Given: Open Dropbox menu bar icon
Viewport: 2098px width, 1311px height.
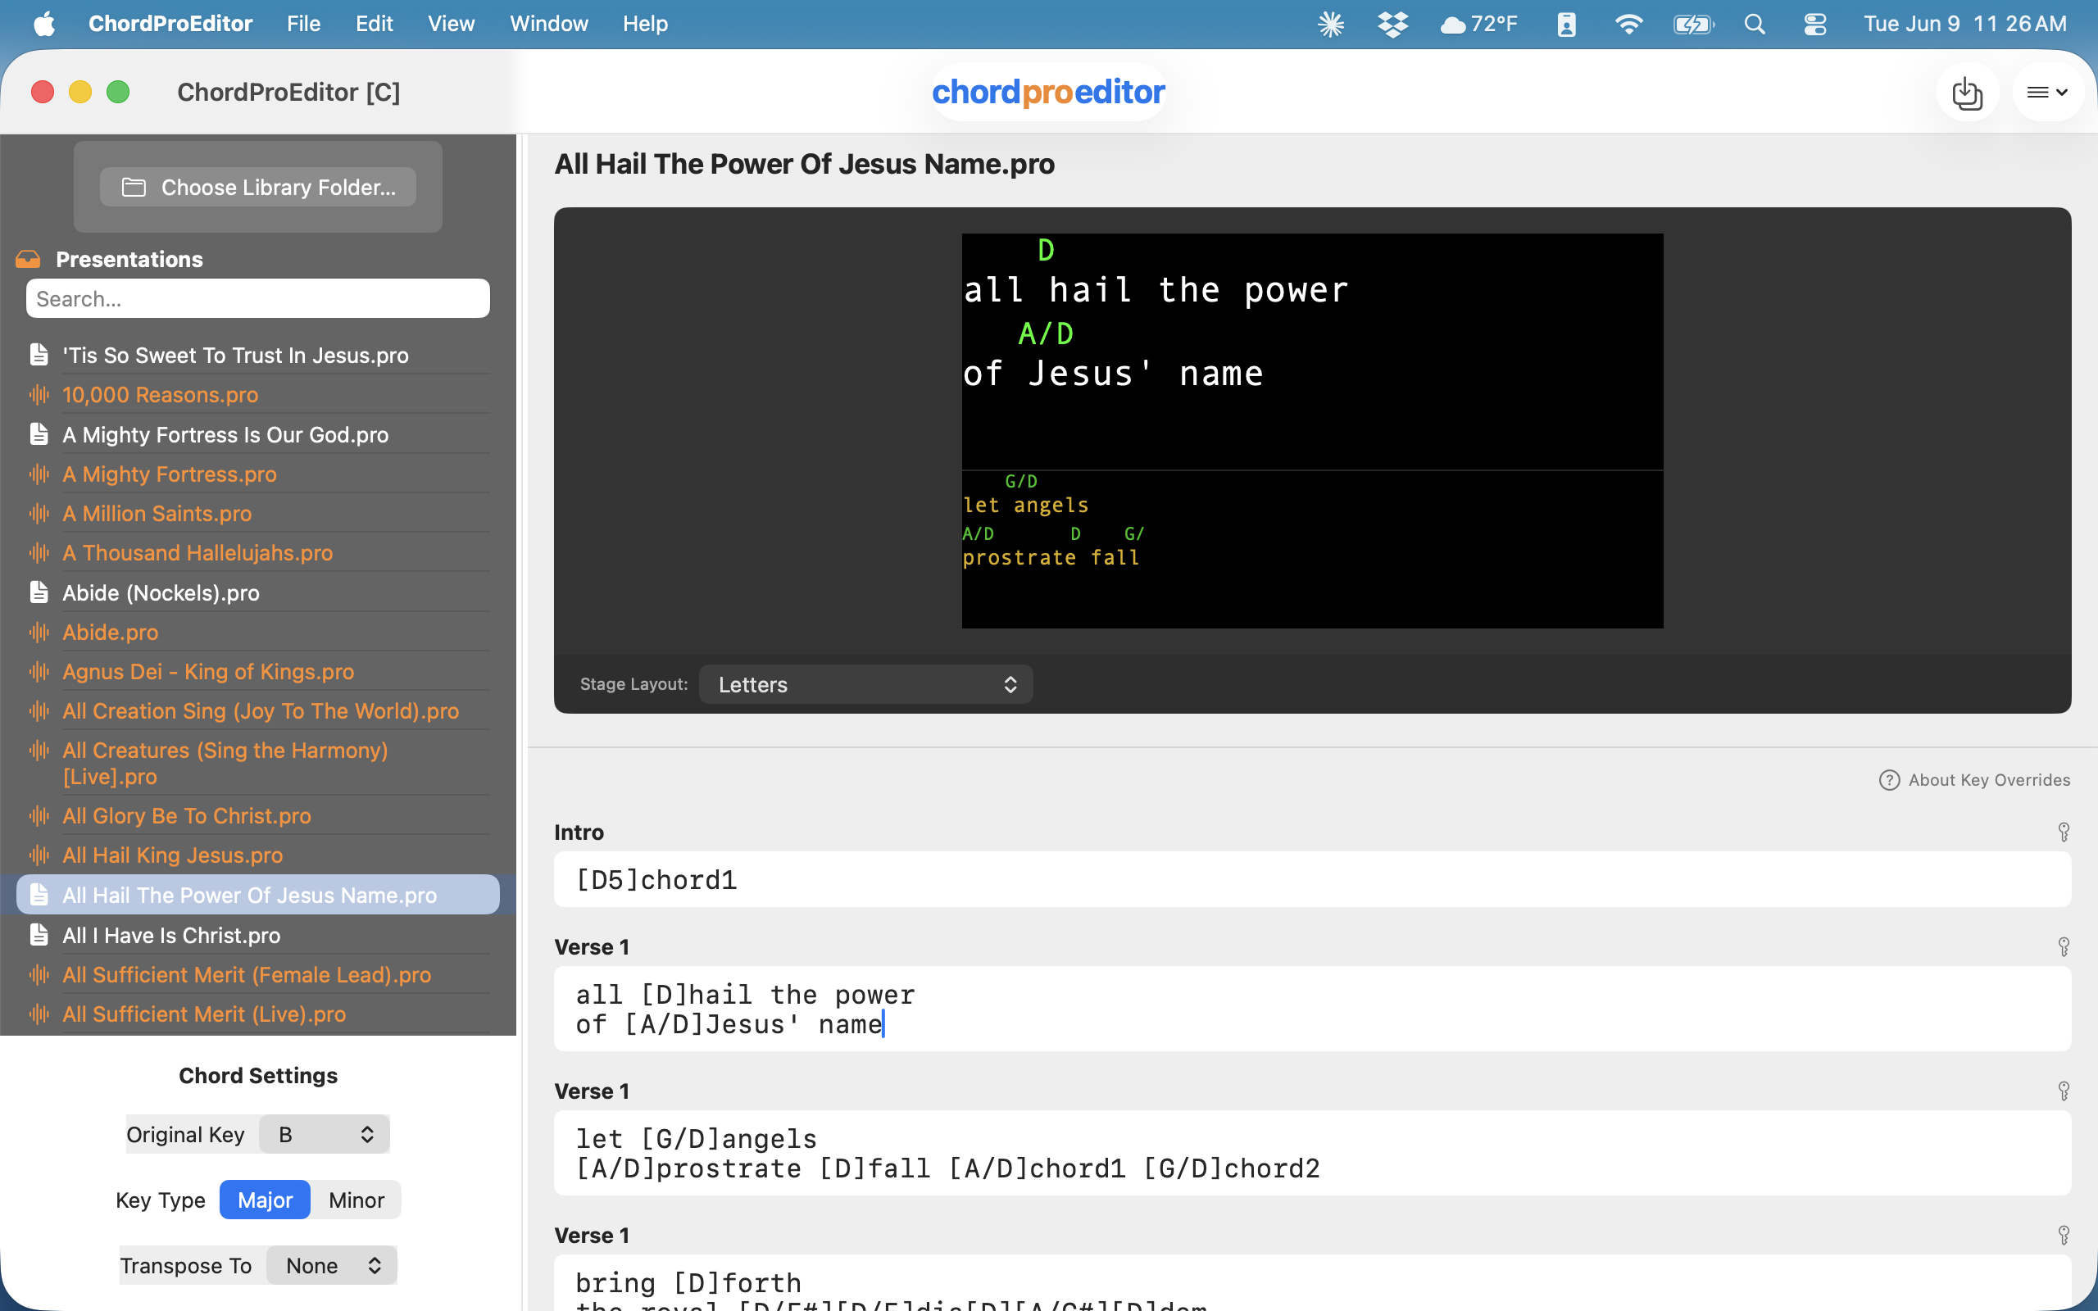Looking at the screenshot, I should (x=1392, y=24).
